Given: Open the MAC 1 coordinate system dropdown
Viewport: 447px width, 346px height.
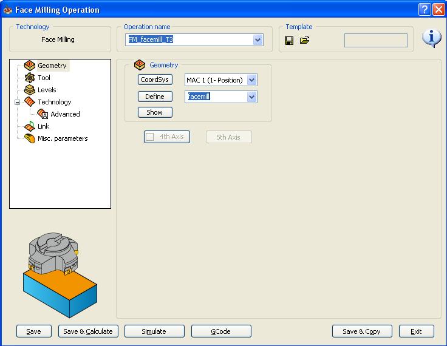Looking at the screenshot, I should 251,80.
